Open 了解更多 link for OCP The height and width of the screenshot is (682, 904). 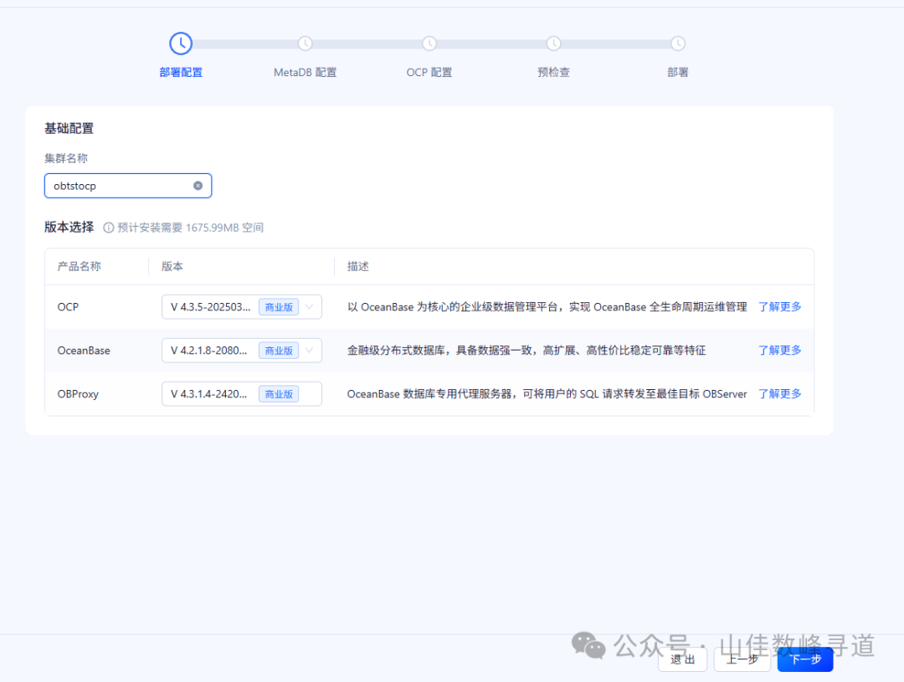click(x=779, y=307)
